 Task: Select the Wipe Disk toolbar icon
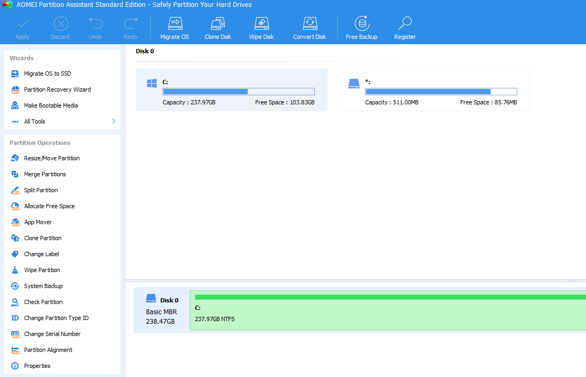[x=262, y=23]
